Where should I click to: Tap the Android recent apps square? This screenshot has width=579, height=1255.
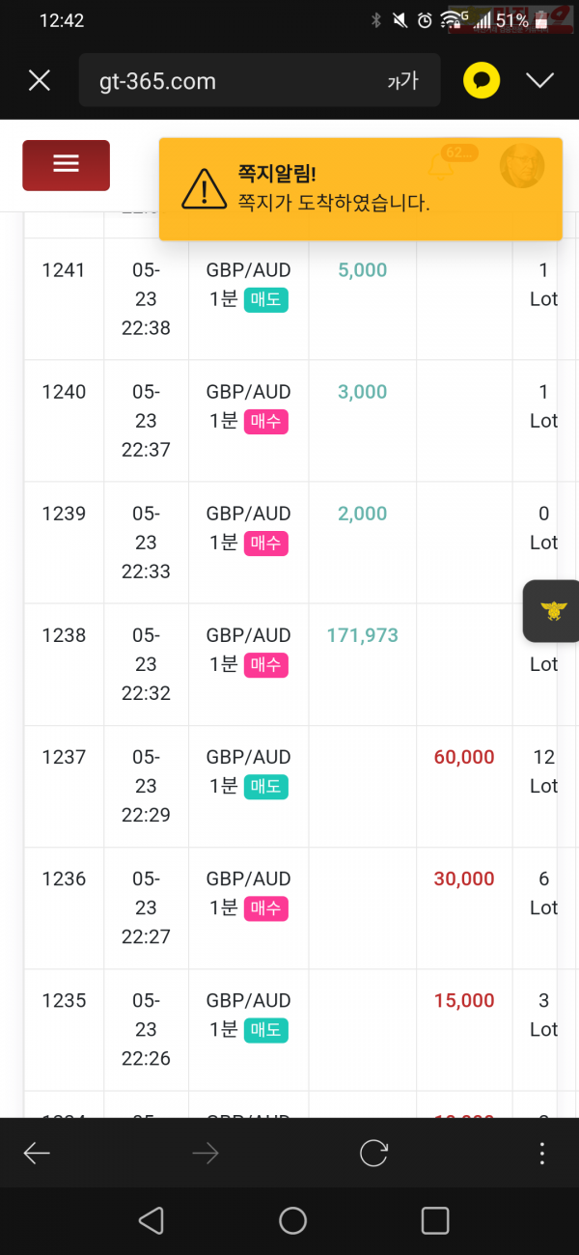pos(435,1220)
